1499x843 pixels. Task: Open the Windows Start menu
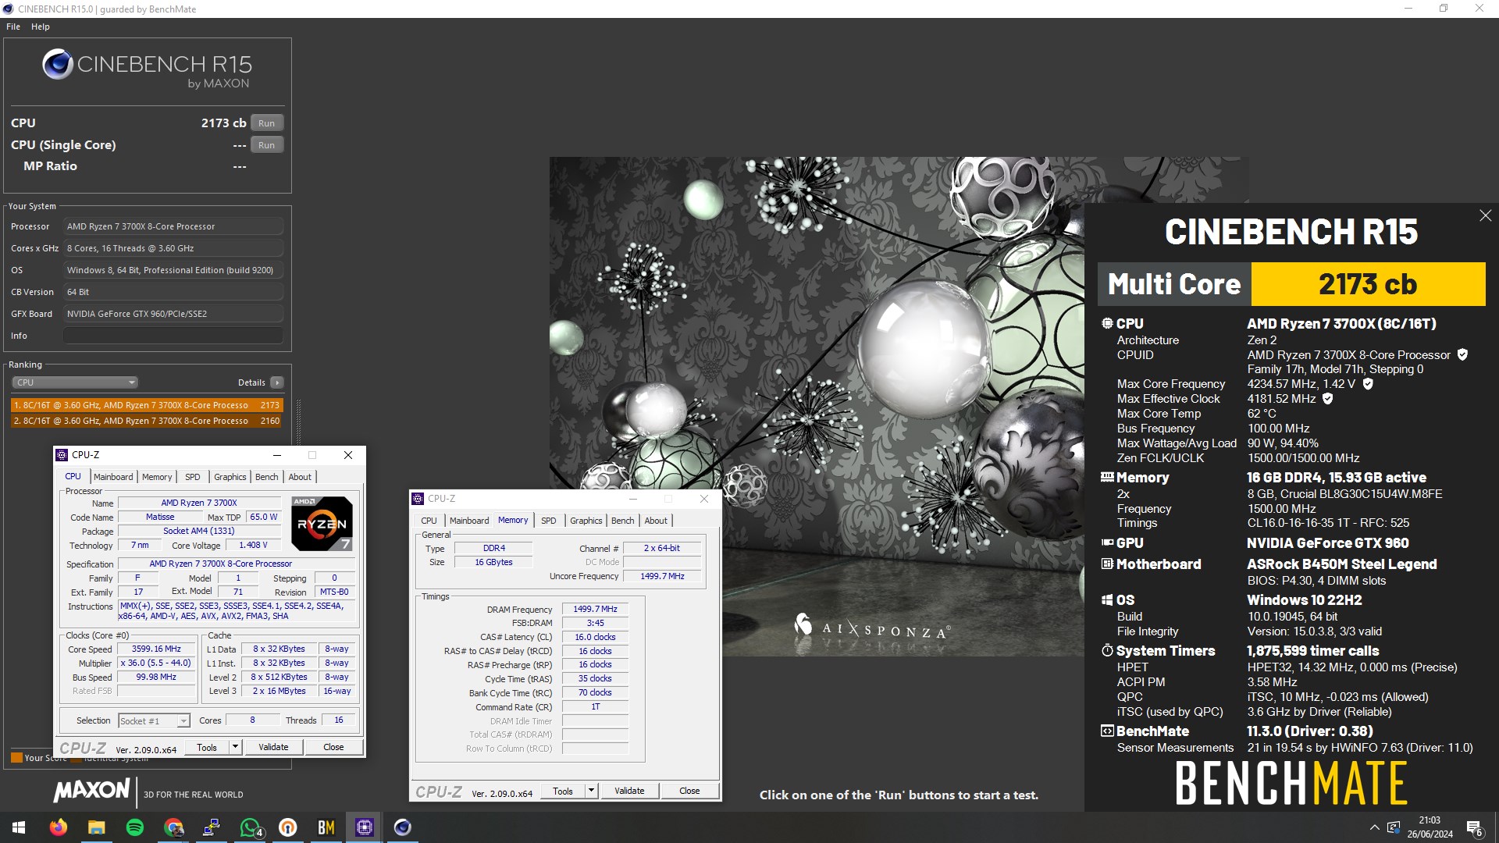click(19, 827)
